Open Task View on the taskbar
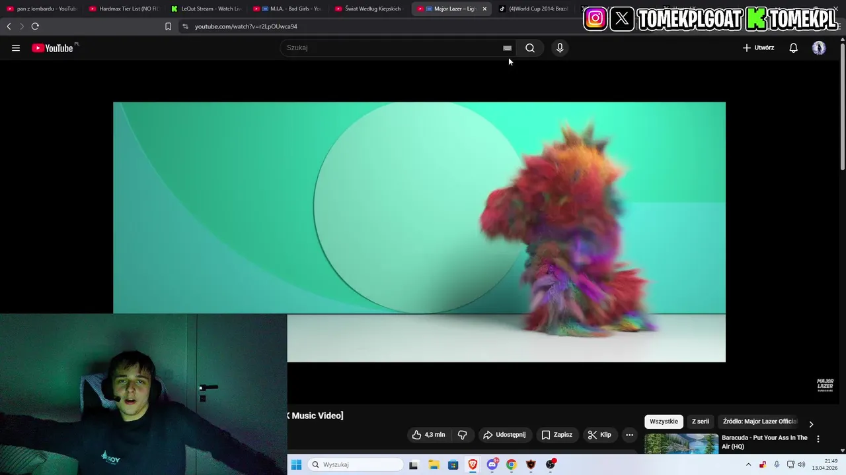 pos(414,464)
